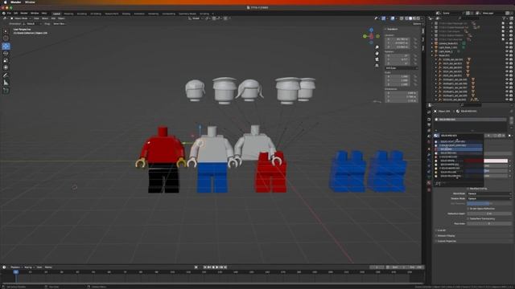
Task: Activate the Move tool in the toolbar
Action: pos(6,47)
